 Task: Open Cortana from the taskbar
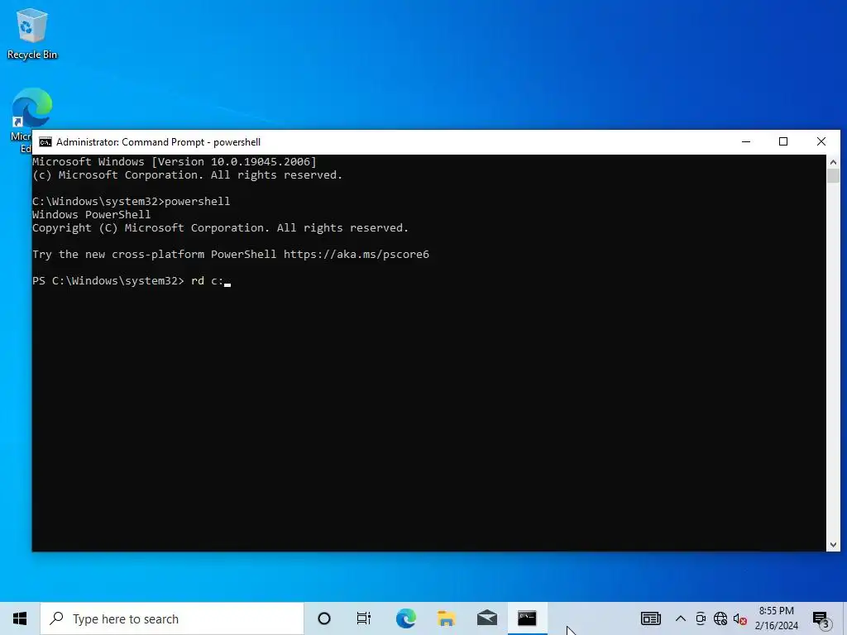click(x=324, y=618)
